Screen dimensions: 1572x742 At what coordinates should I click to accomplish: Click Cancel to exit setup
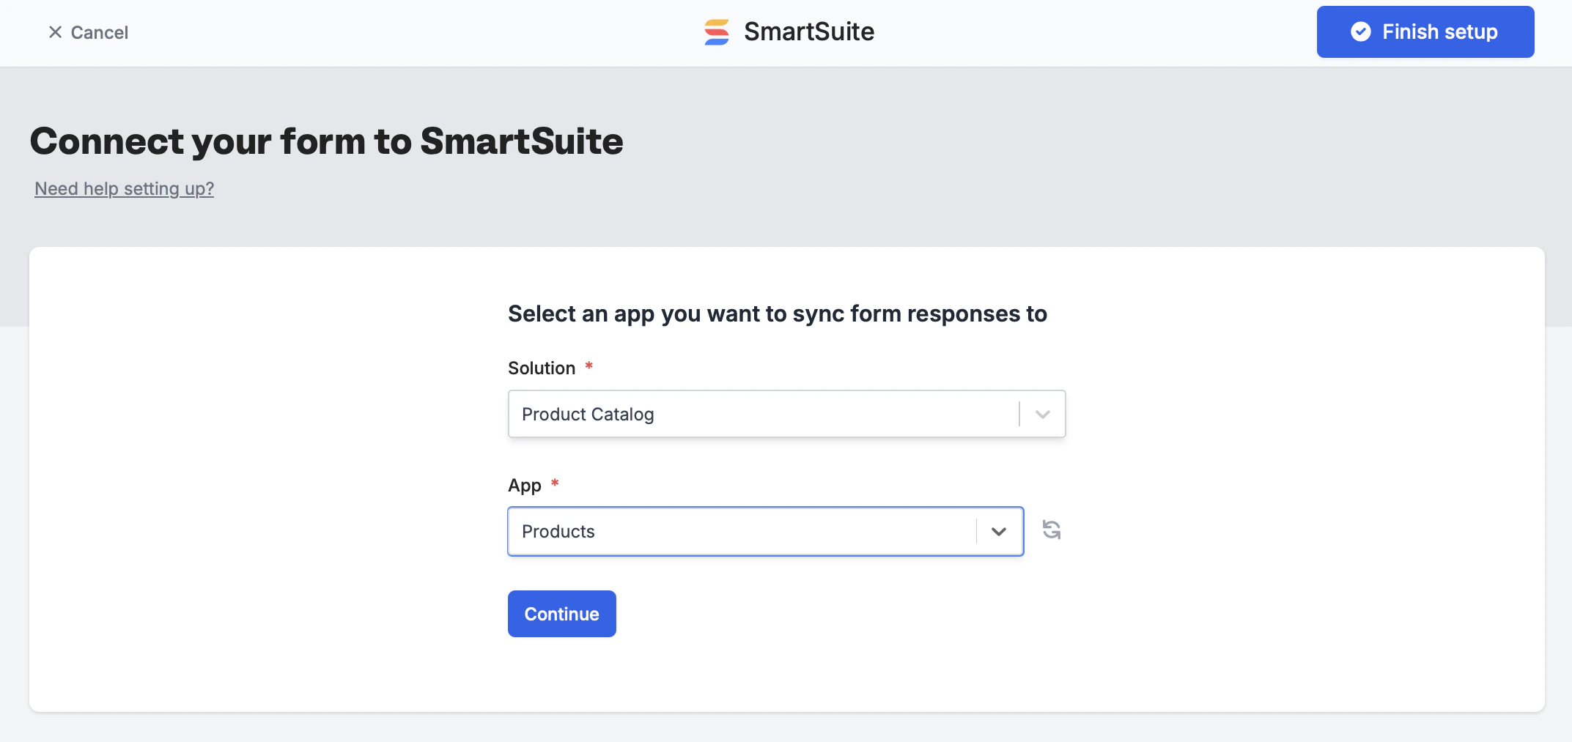point(99,32)
